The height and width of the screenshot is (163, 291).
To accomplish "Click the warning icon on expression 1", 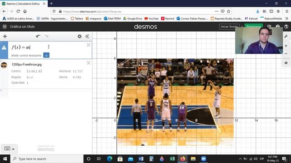I will (x=4, y=48).
